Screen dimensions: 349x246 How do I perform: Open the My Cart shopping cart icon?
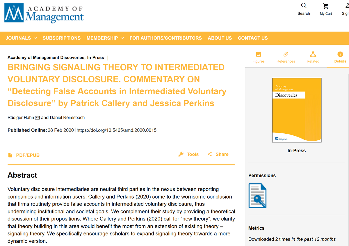pos(326,6)
